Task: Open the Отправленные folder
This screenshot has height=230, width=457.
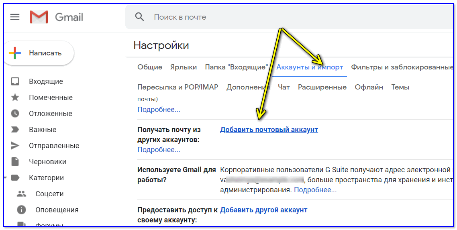Action: point(54,146)
